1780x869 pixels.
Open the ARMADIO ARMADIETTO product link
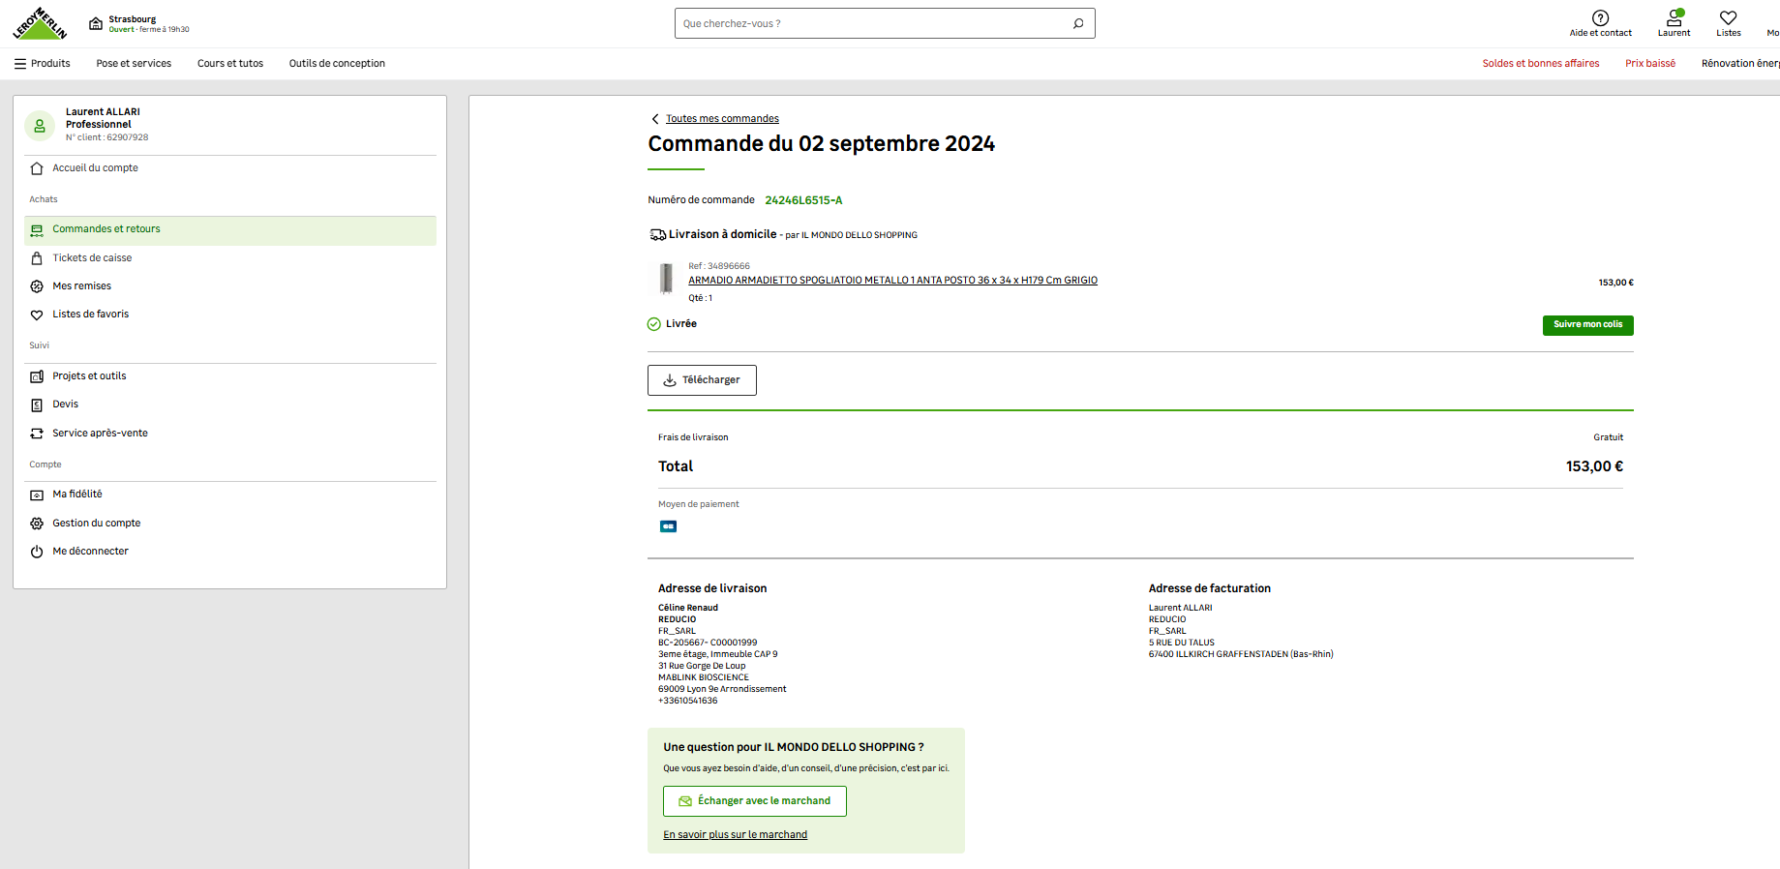892,281
